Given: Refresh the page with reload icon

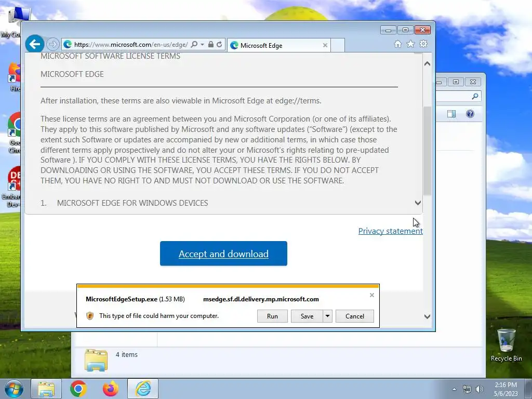Looking at the screenshot, I should pyautogui.click(x=219, y=45).
